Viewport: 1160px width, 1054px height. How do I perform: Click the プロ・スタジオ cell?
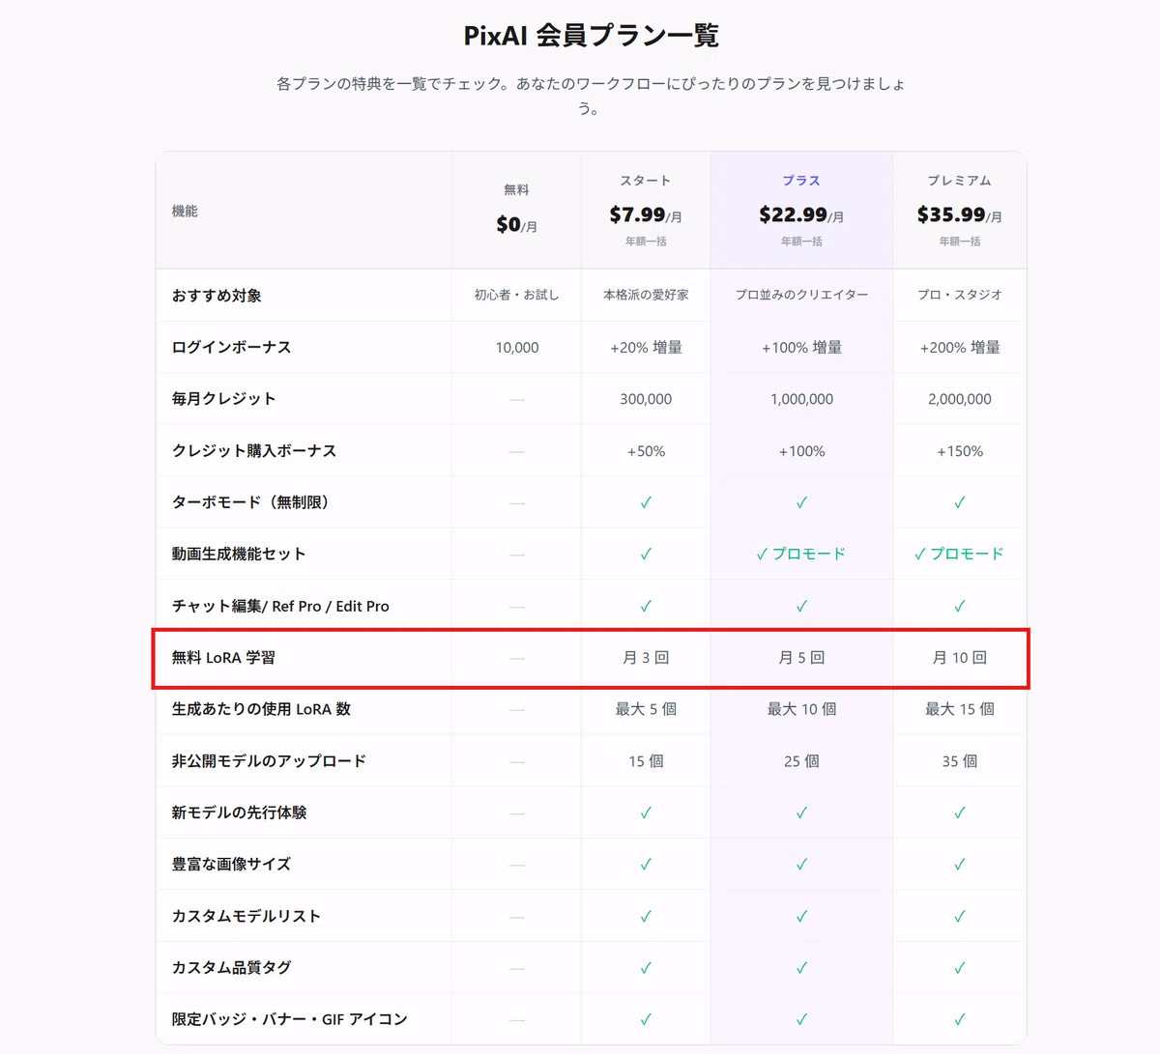960,295
